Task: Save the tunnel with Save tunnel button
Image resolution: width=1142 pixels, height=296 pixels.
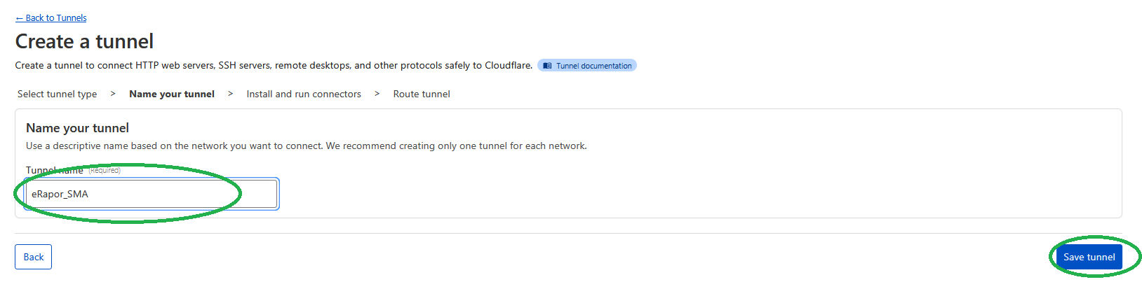Action: (1089, 257)
